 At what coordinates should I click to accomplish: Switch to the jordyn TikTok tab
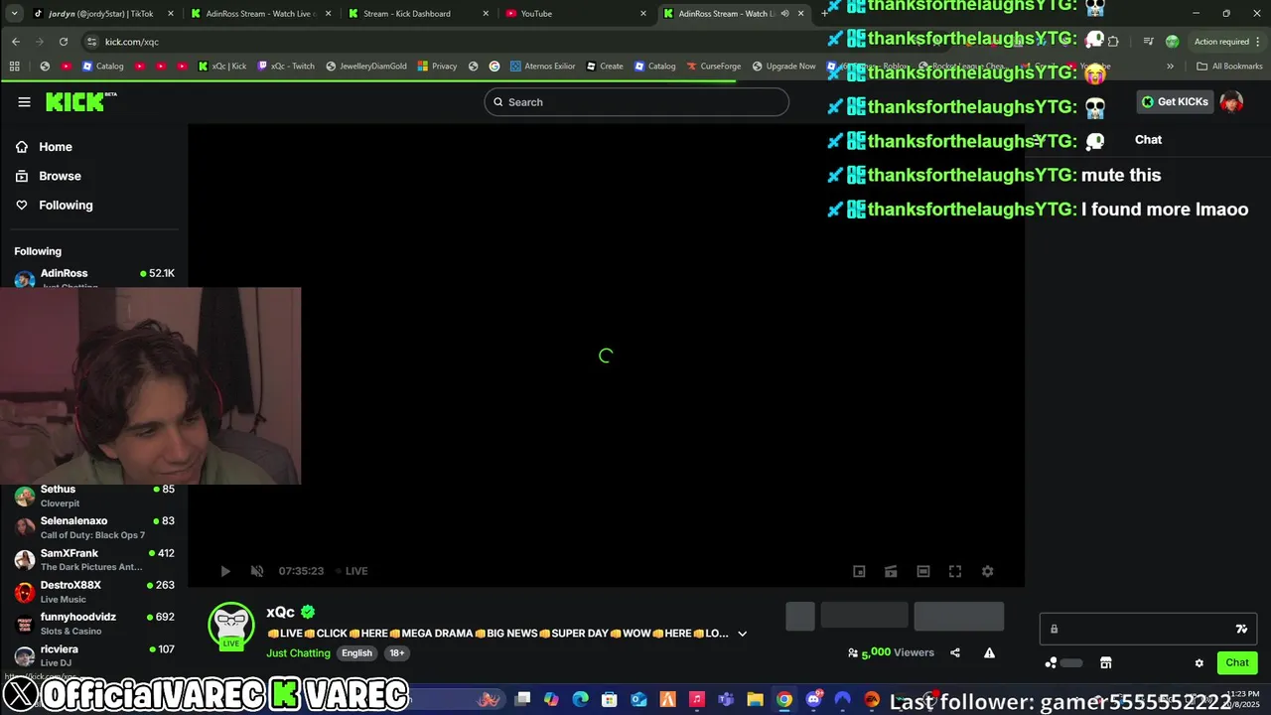103,14
